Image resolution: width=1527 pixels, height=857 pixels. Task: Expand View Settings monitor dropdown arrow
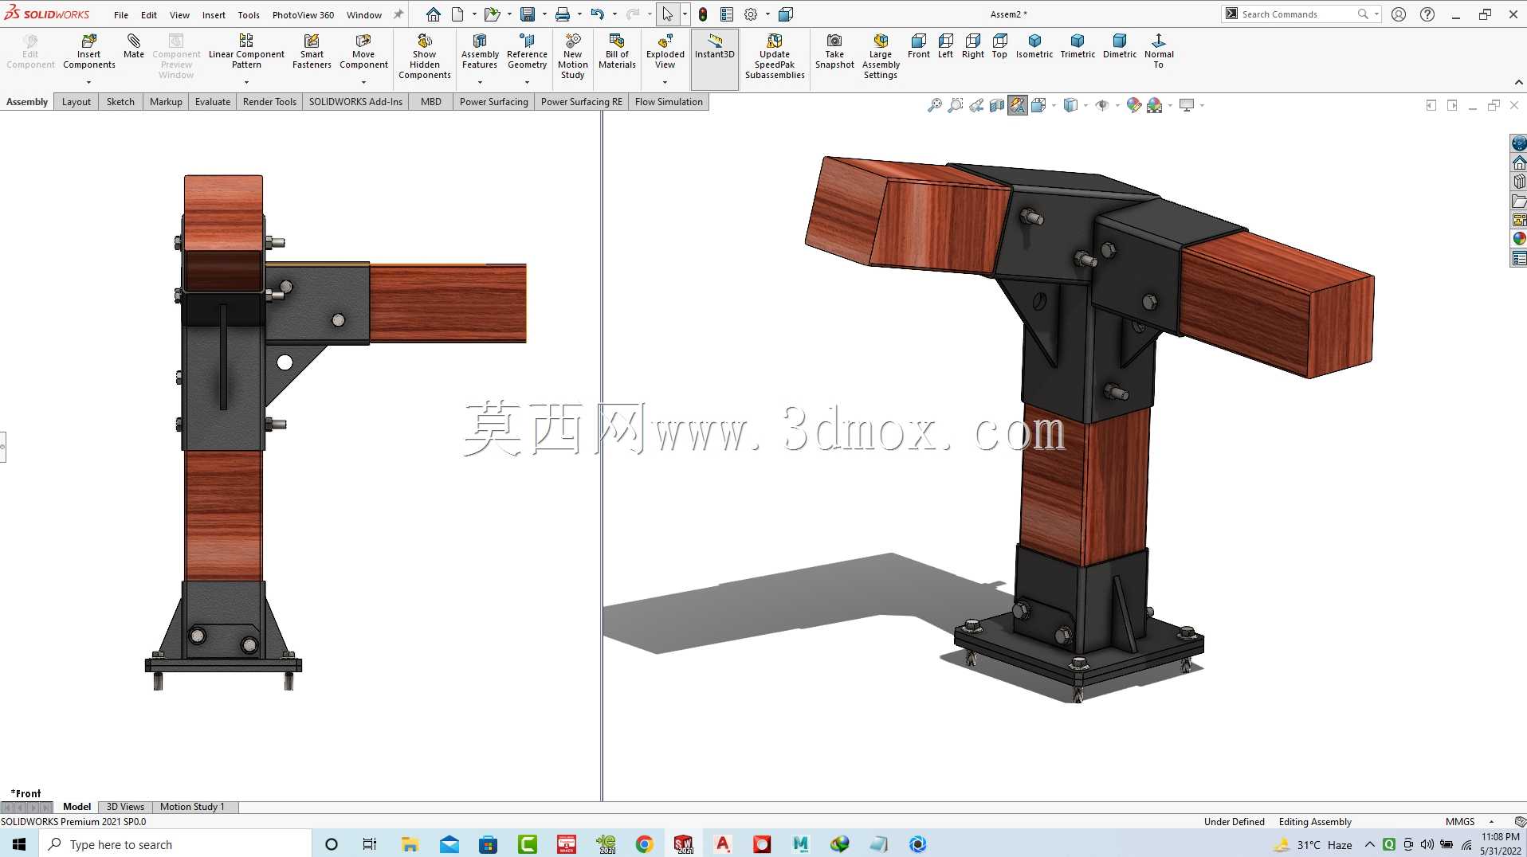[1202, 105]
